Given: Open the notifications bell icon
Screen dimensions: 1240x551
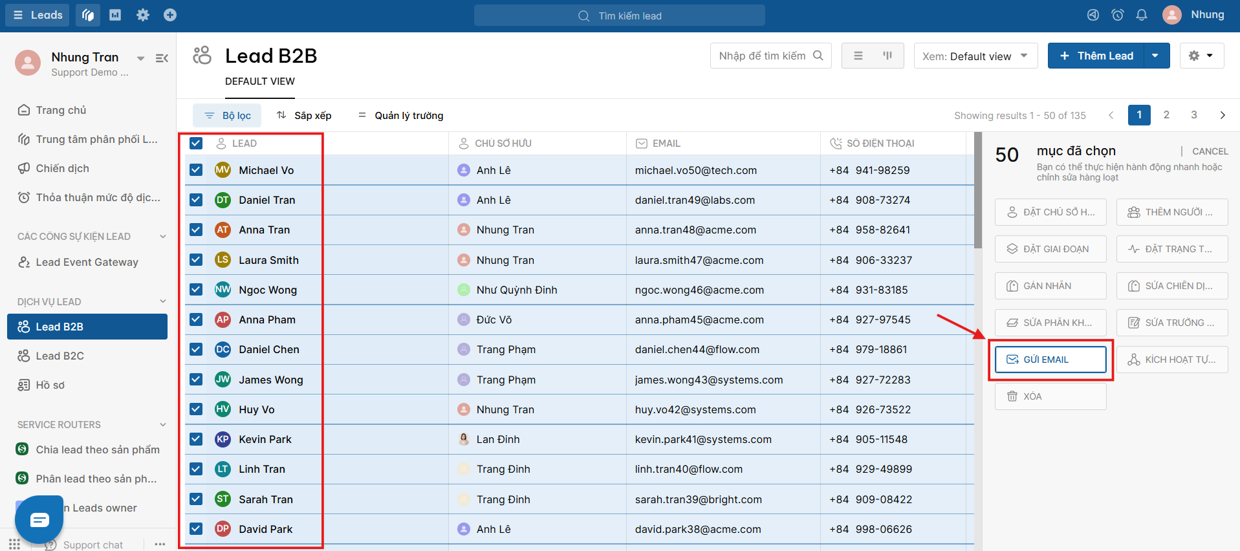Looking at the screenshot, I should [1142, 15].
